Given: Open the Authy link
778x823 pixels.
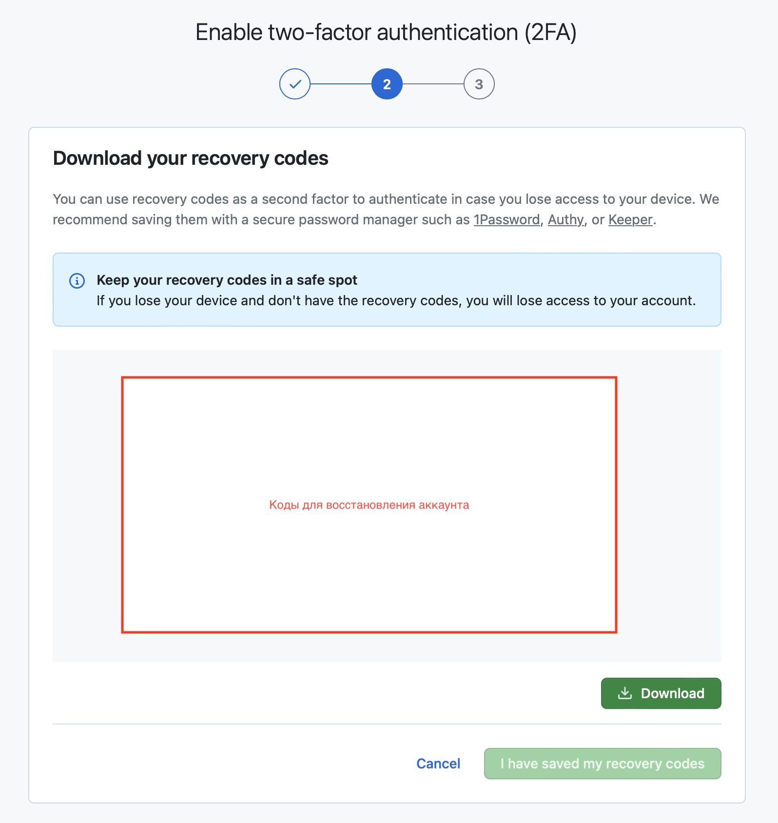Looking at the screenshot, I should [x=565, y=220].
